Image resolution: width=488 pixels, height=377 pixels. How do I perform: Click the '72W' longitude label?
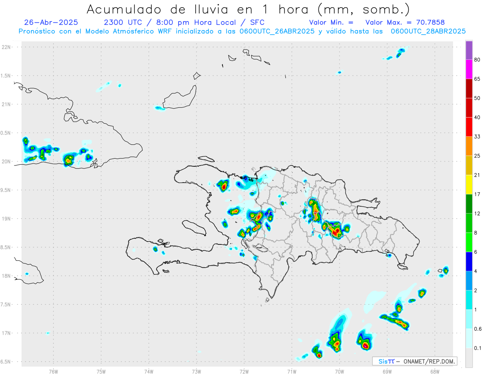point(244,372)
